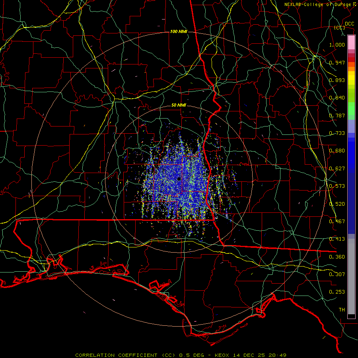Pick the bright green swatch on the color bar
Image resolution: width=358 pixels, height=358 pixels.
point(351,109)
